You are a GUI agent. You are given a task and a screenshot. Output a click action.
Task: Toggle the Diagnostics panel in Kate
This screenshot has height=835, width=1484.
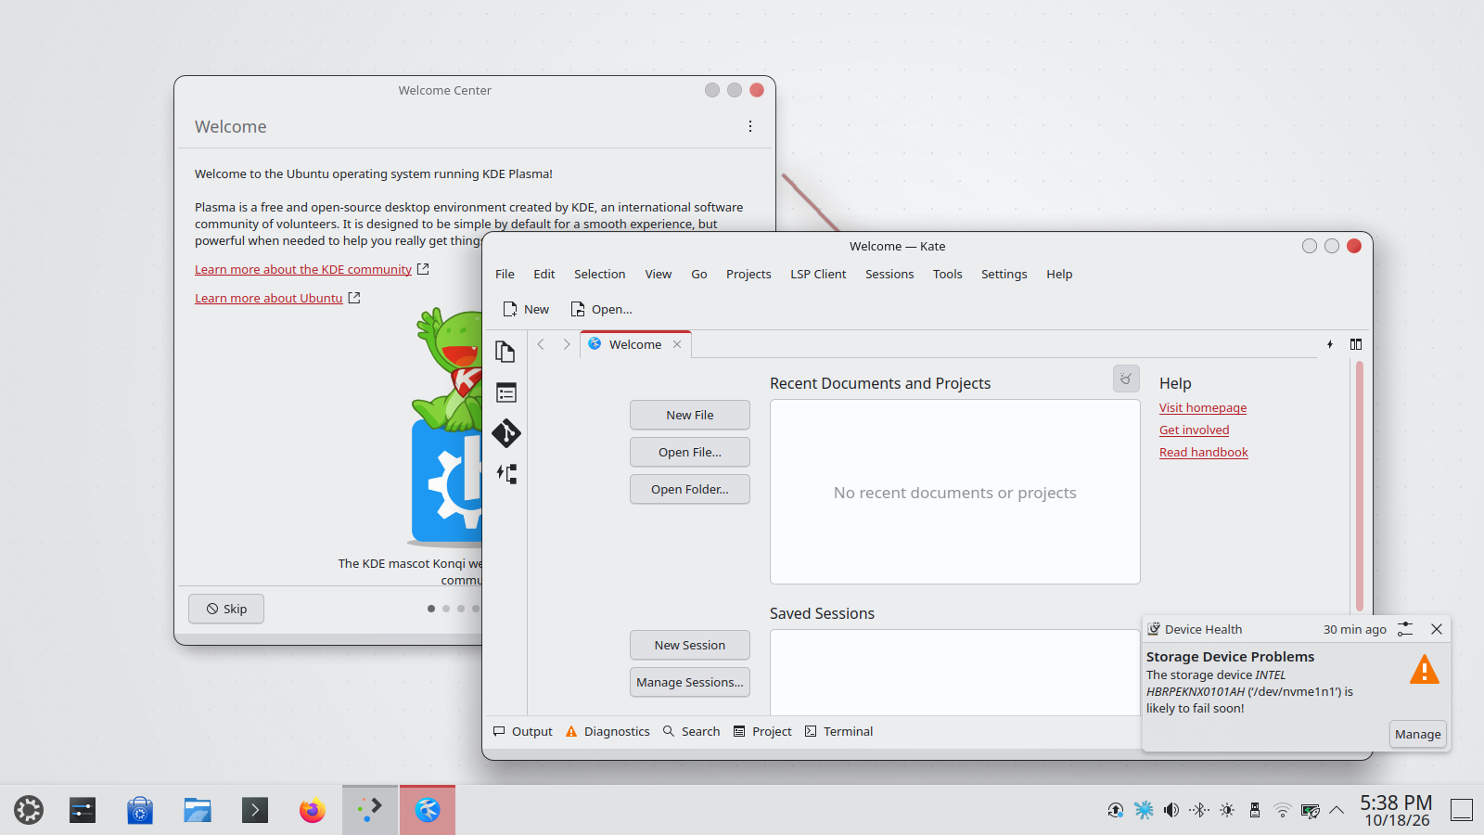(x=608, y=731)
